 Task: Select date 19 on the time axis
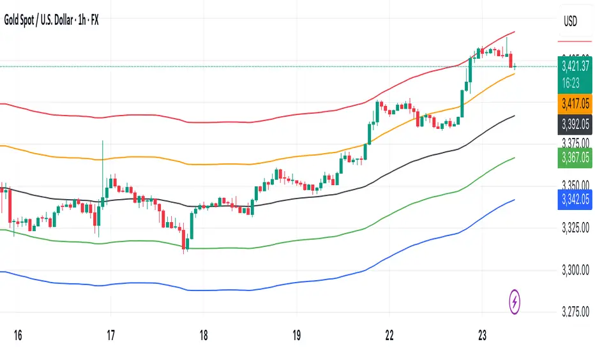pos(296,336)
